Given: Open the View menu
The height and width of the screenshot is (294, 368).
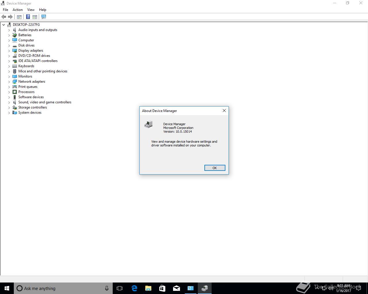Looking at the screenshot, I should [x=31, y=10].
